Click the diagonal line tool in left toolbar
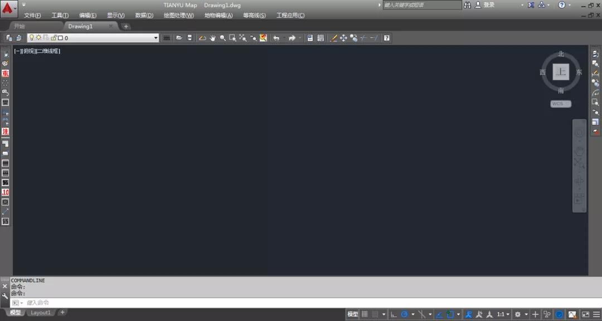Screen dimensions: 602x321 point(6,212)
